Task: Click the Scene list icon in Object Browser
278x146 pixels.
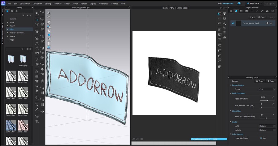Action: (231, 11)
